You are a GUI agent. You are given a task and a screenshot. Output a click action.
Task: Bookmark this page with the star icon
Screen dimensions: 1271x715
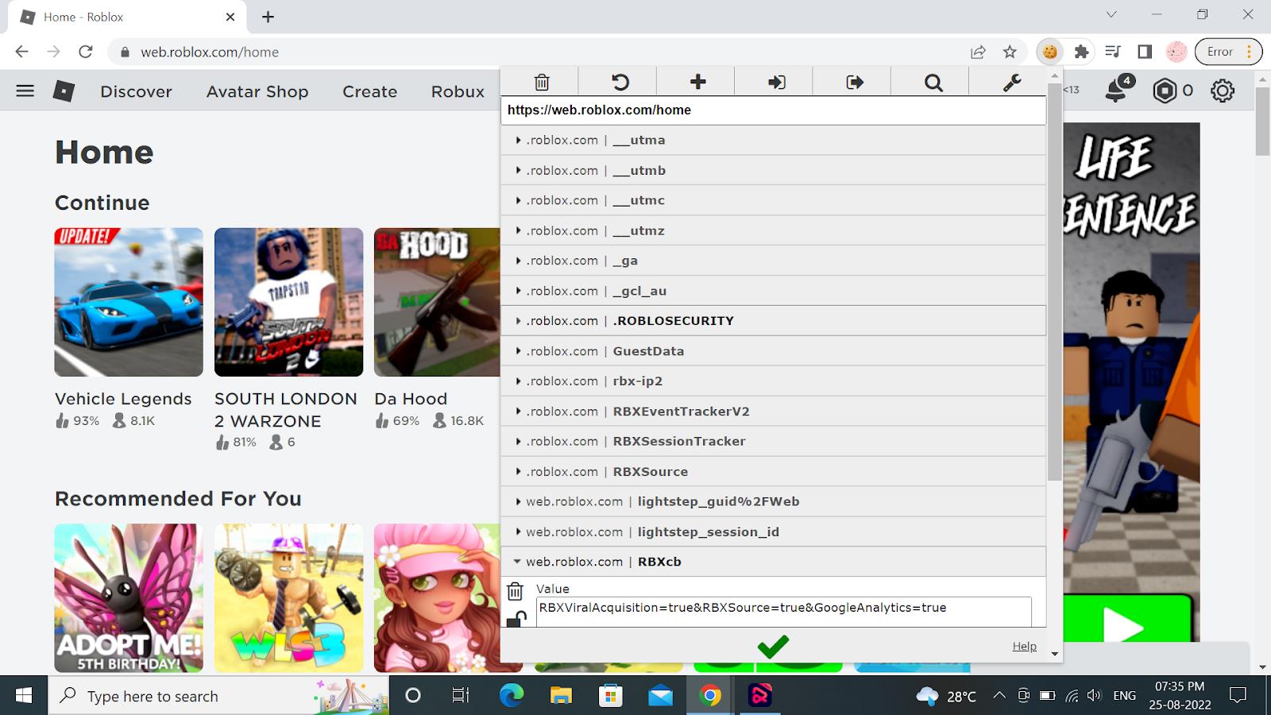pos(1010,52)
